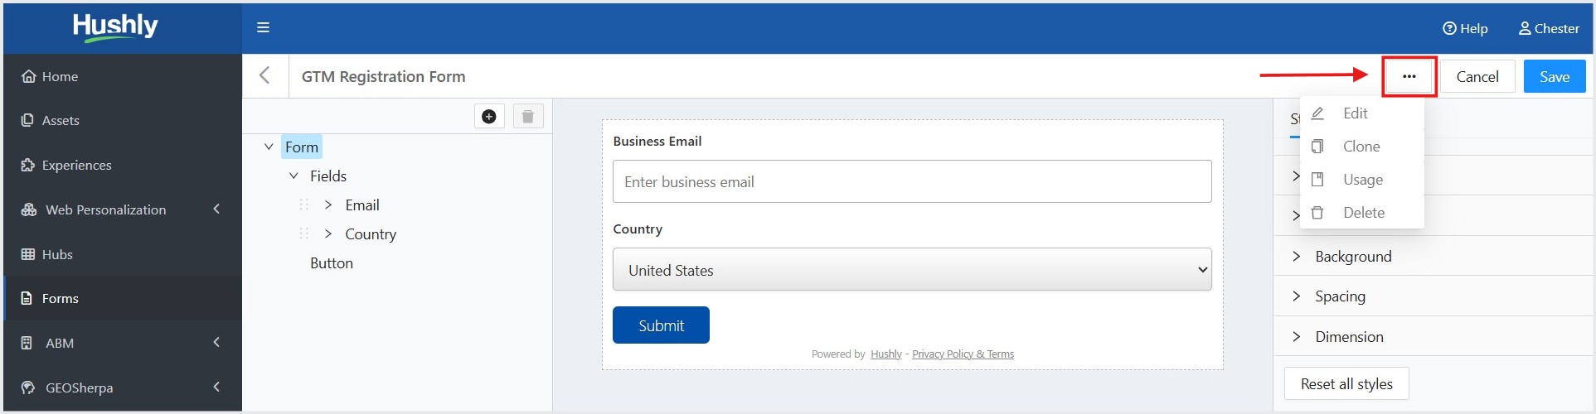Collapse the Fields tree node

[x=293, y=176]
